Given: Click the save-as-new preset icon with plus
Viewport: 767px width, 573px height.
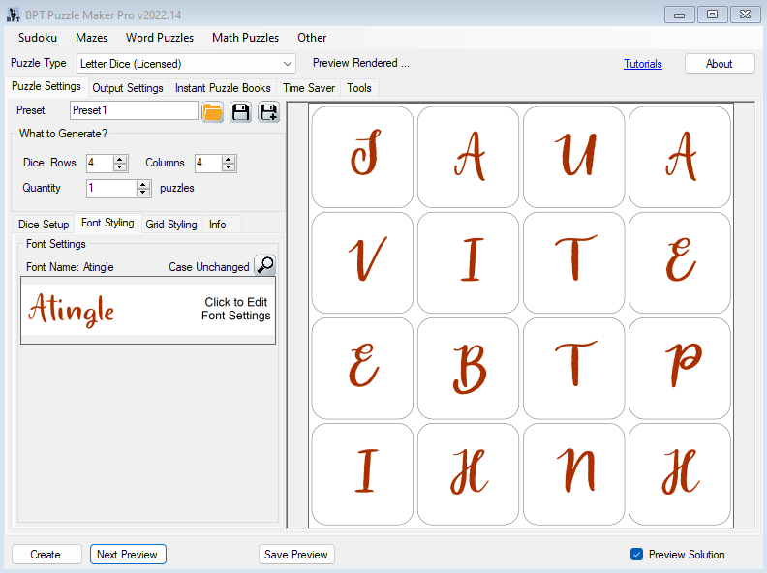Looking at the screenshot, I should coord(267,111).
